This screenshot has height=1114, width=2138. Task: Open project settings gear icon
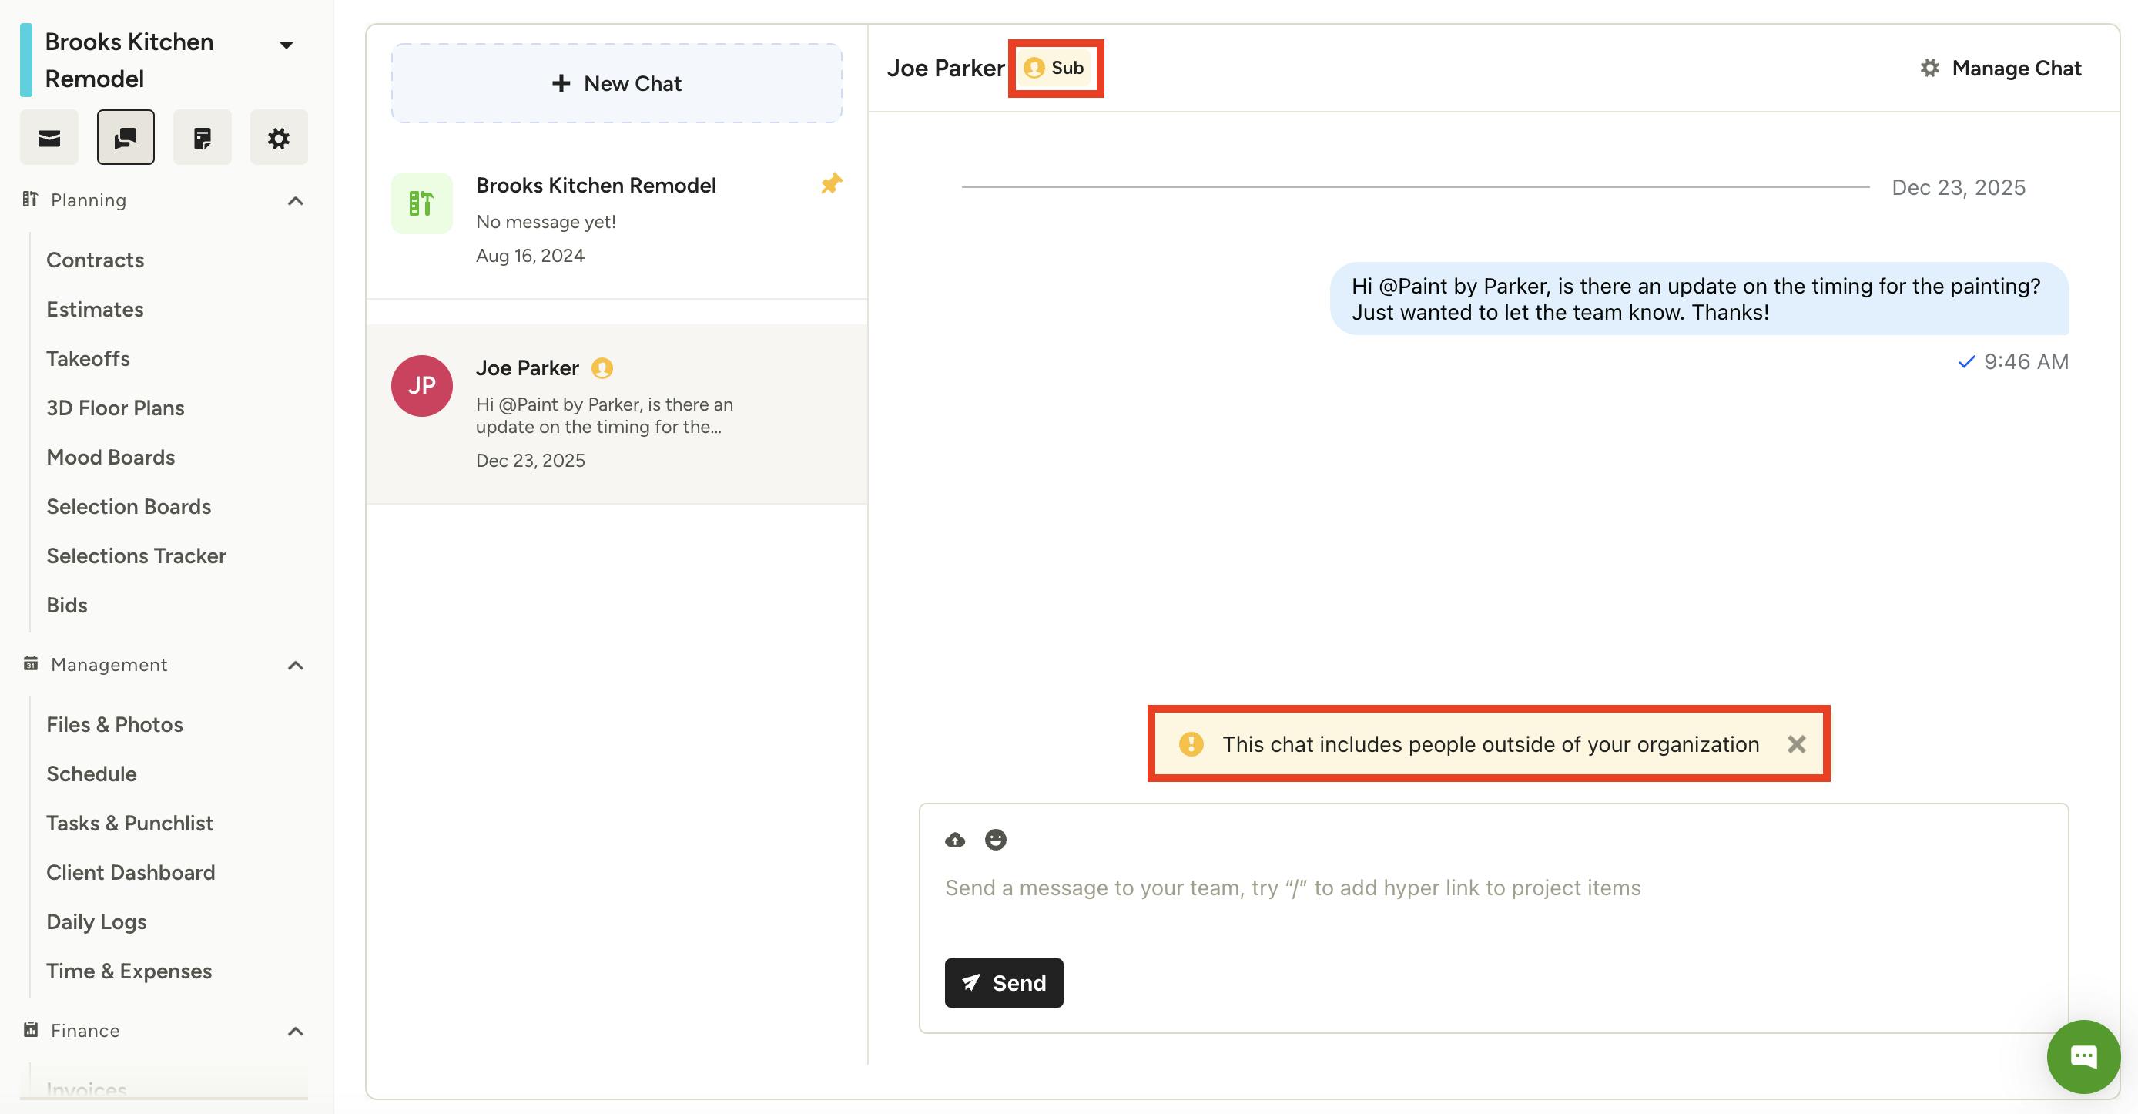point(279,138)
